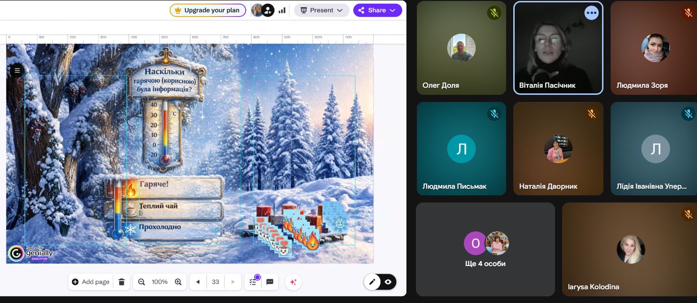The height and width of the screenshot is (303, 697).
Task: Open the comments speech bubble
Action: (270, 282)
